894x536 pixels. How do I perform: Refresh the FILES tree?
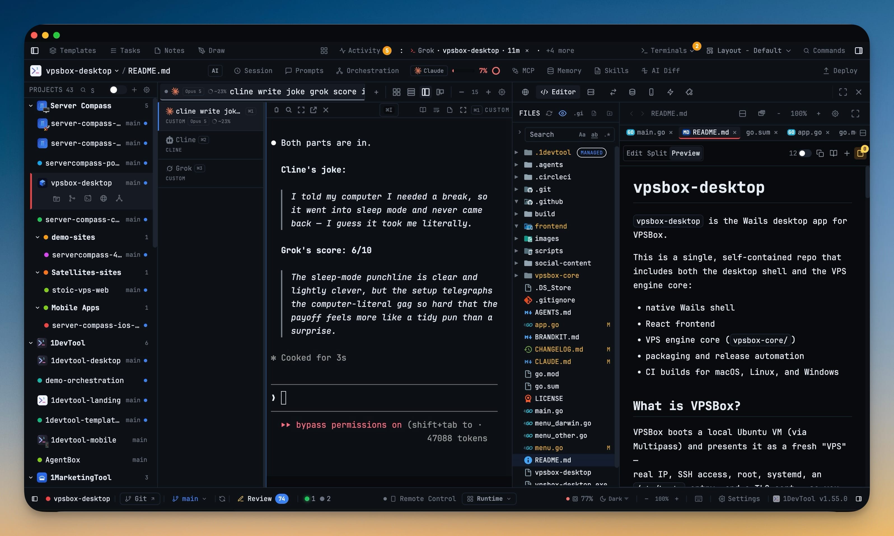coord(549,113)
